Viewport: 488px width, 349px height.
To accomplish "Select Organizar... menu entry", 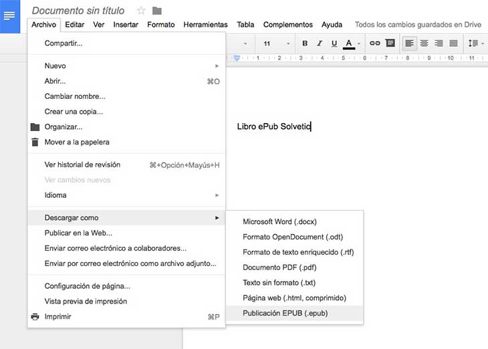I will click(126, 127).
